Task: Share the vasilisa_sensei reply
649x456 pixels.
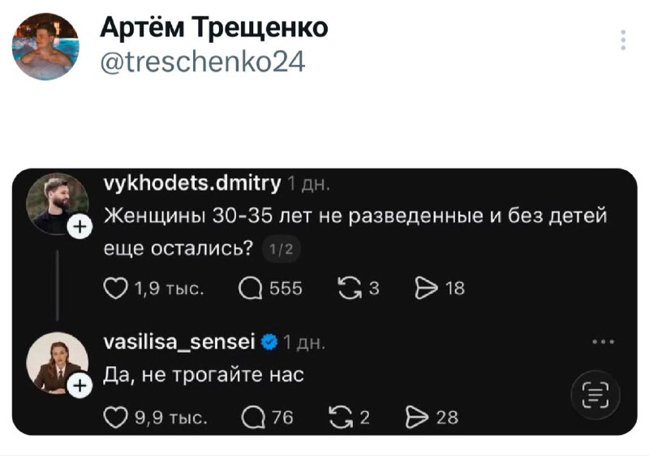Action: point(416,417)
